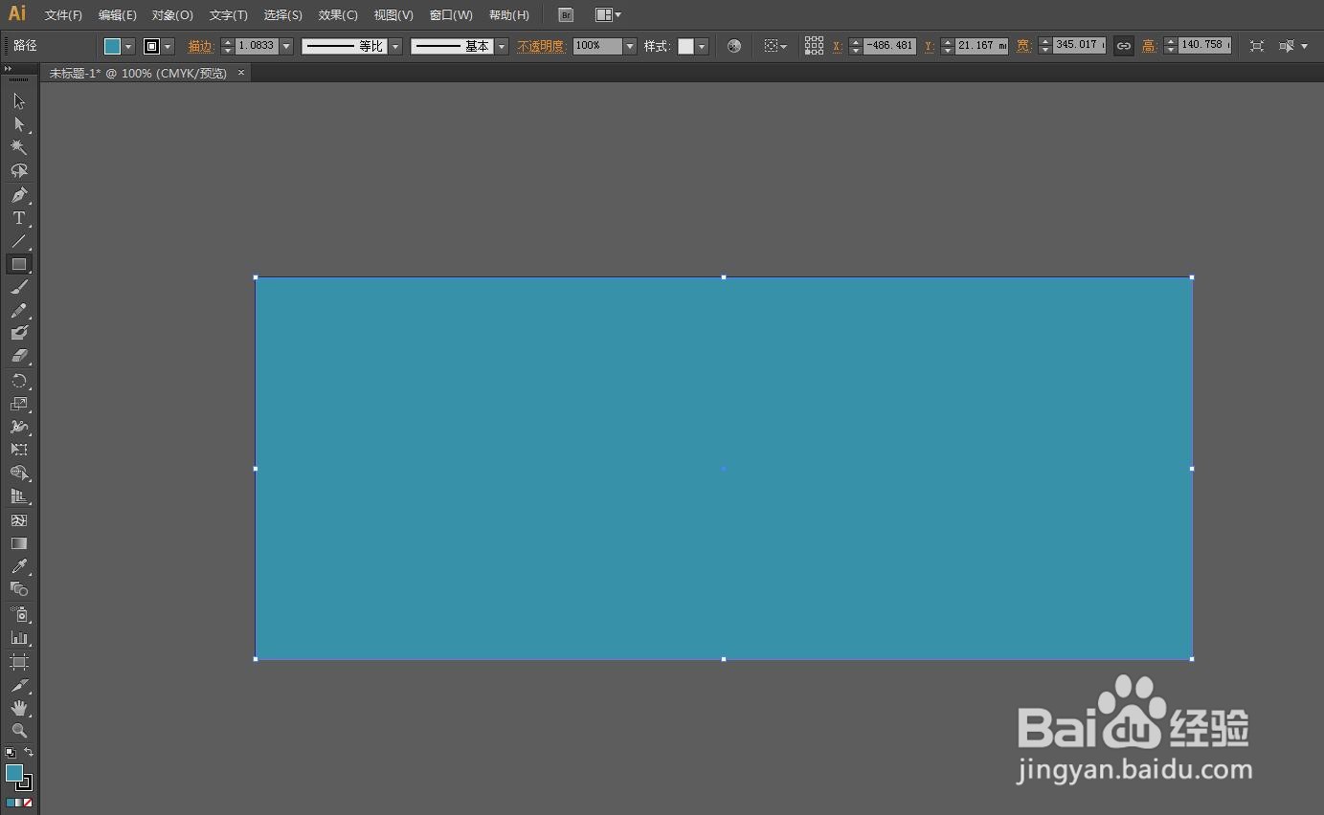Viewport: 1324px width, 815px height.
Task: Select the Free Transform tool
Action: tap(18, 450)
